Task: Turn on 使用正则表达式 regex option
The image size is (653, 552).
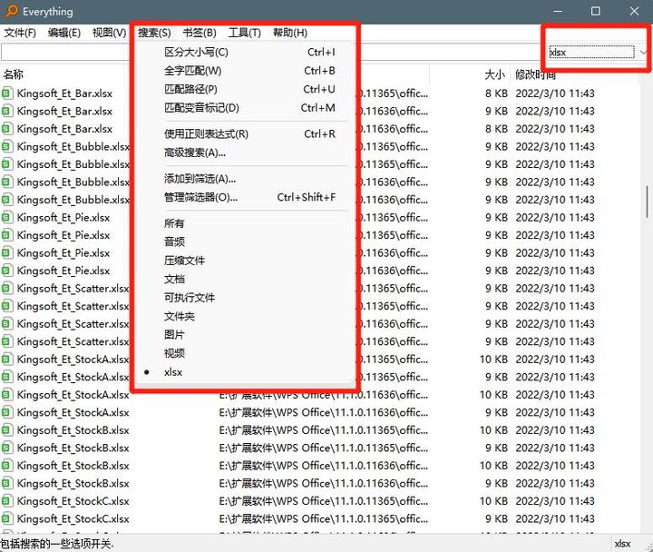Action: [206, 133]
